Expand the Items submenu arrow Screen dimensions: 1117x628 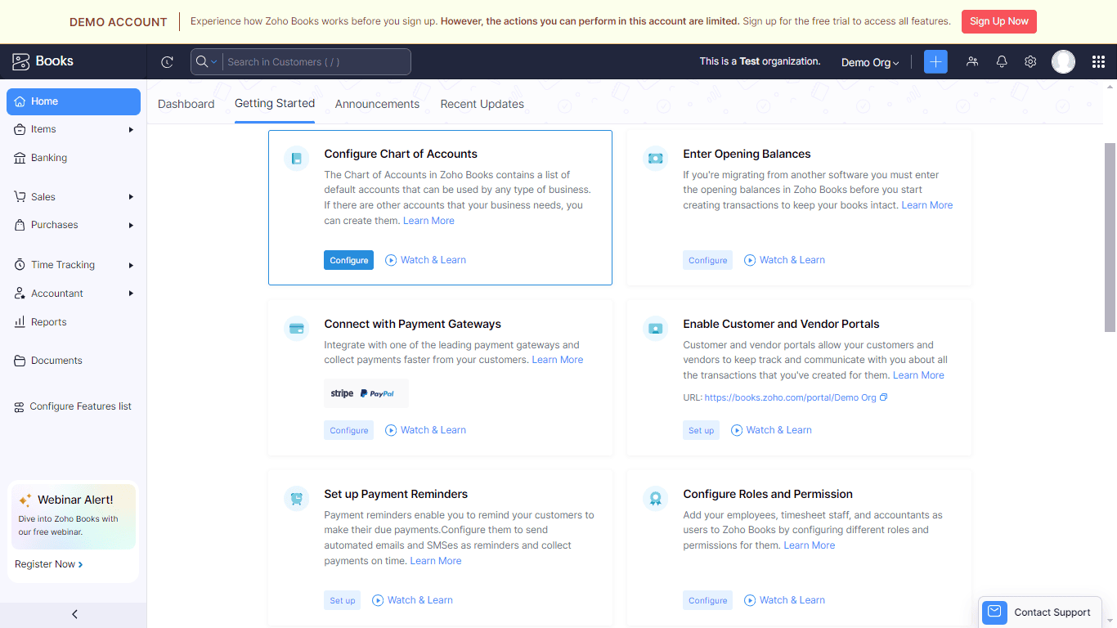point(131,129)
